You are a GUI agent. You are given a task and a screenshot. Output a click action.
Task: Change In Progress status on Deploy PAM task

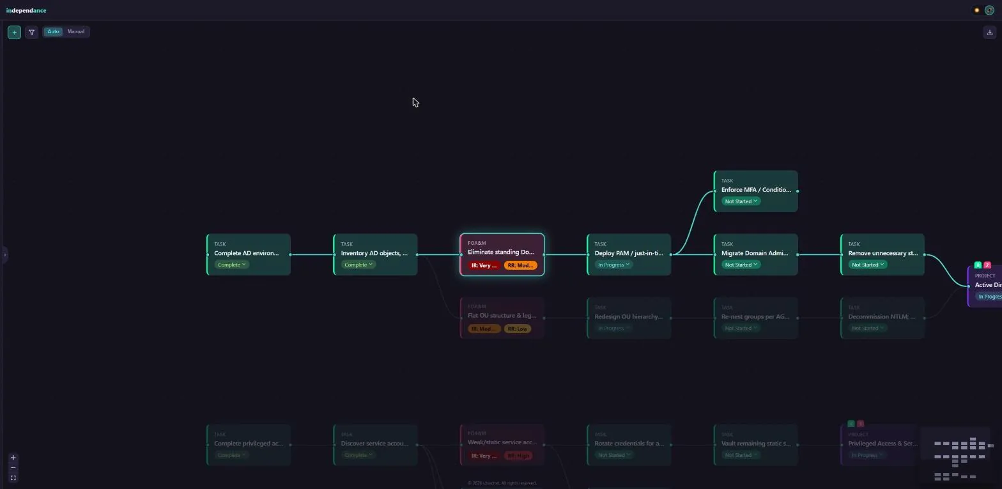(x=614, y=265)
